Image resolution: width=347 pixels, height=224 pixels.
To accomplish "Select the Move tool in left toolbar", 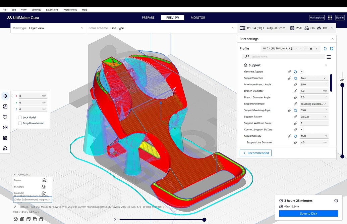I will coord(5,96).
